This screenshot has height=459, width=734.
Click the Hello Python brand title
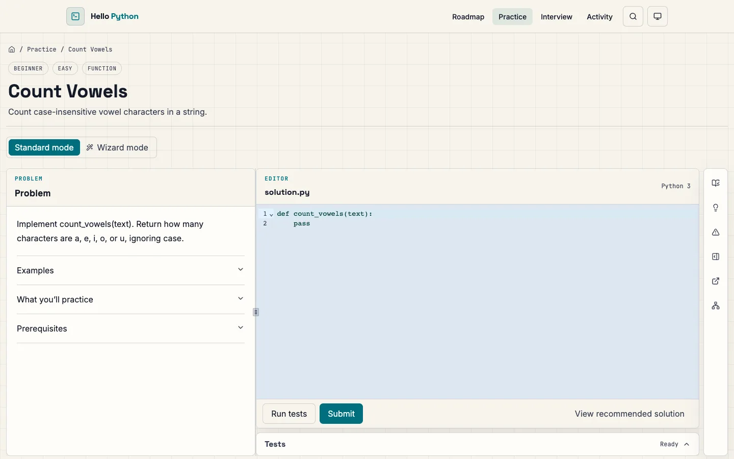[x=115, y=16]
